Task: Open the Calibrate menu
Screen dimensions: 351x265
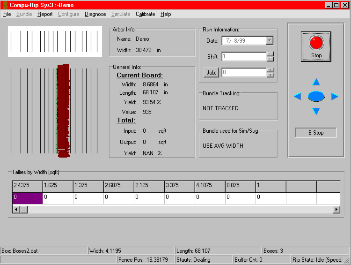Action: [145, 14]
